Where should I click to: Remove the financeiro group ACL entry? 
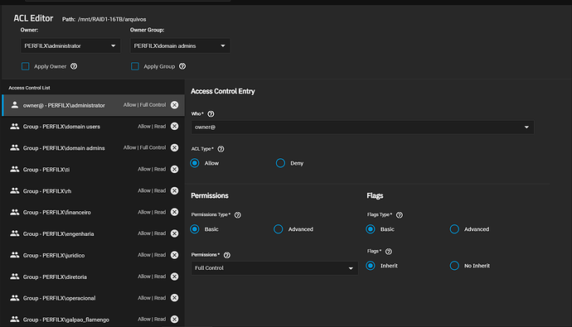click(x=174, y=212)
